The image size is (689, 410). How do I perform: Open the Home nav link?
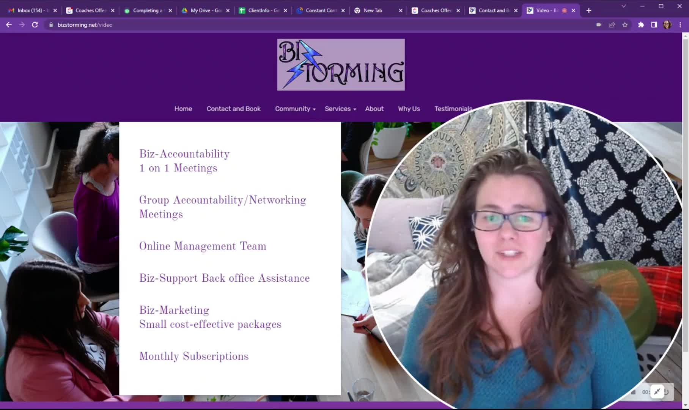click(183, 109)
